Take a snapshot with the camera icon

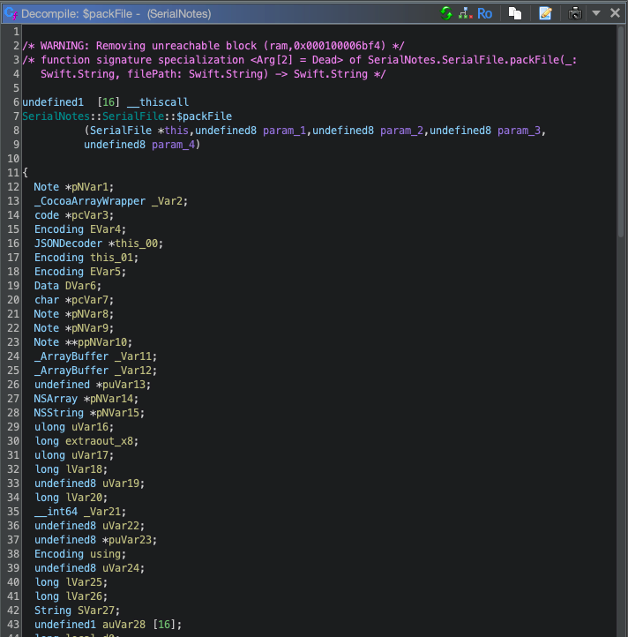coord(575,13)
